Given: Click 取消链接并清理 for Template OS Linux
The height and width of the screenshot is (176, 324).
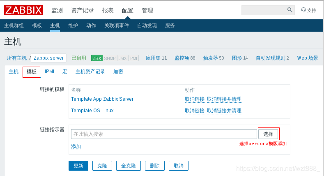Looking at the screenshot, I should [x=224, y=111].
